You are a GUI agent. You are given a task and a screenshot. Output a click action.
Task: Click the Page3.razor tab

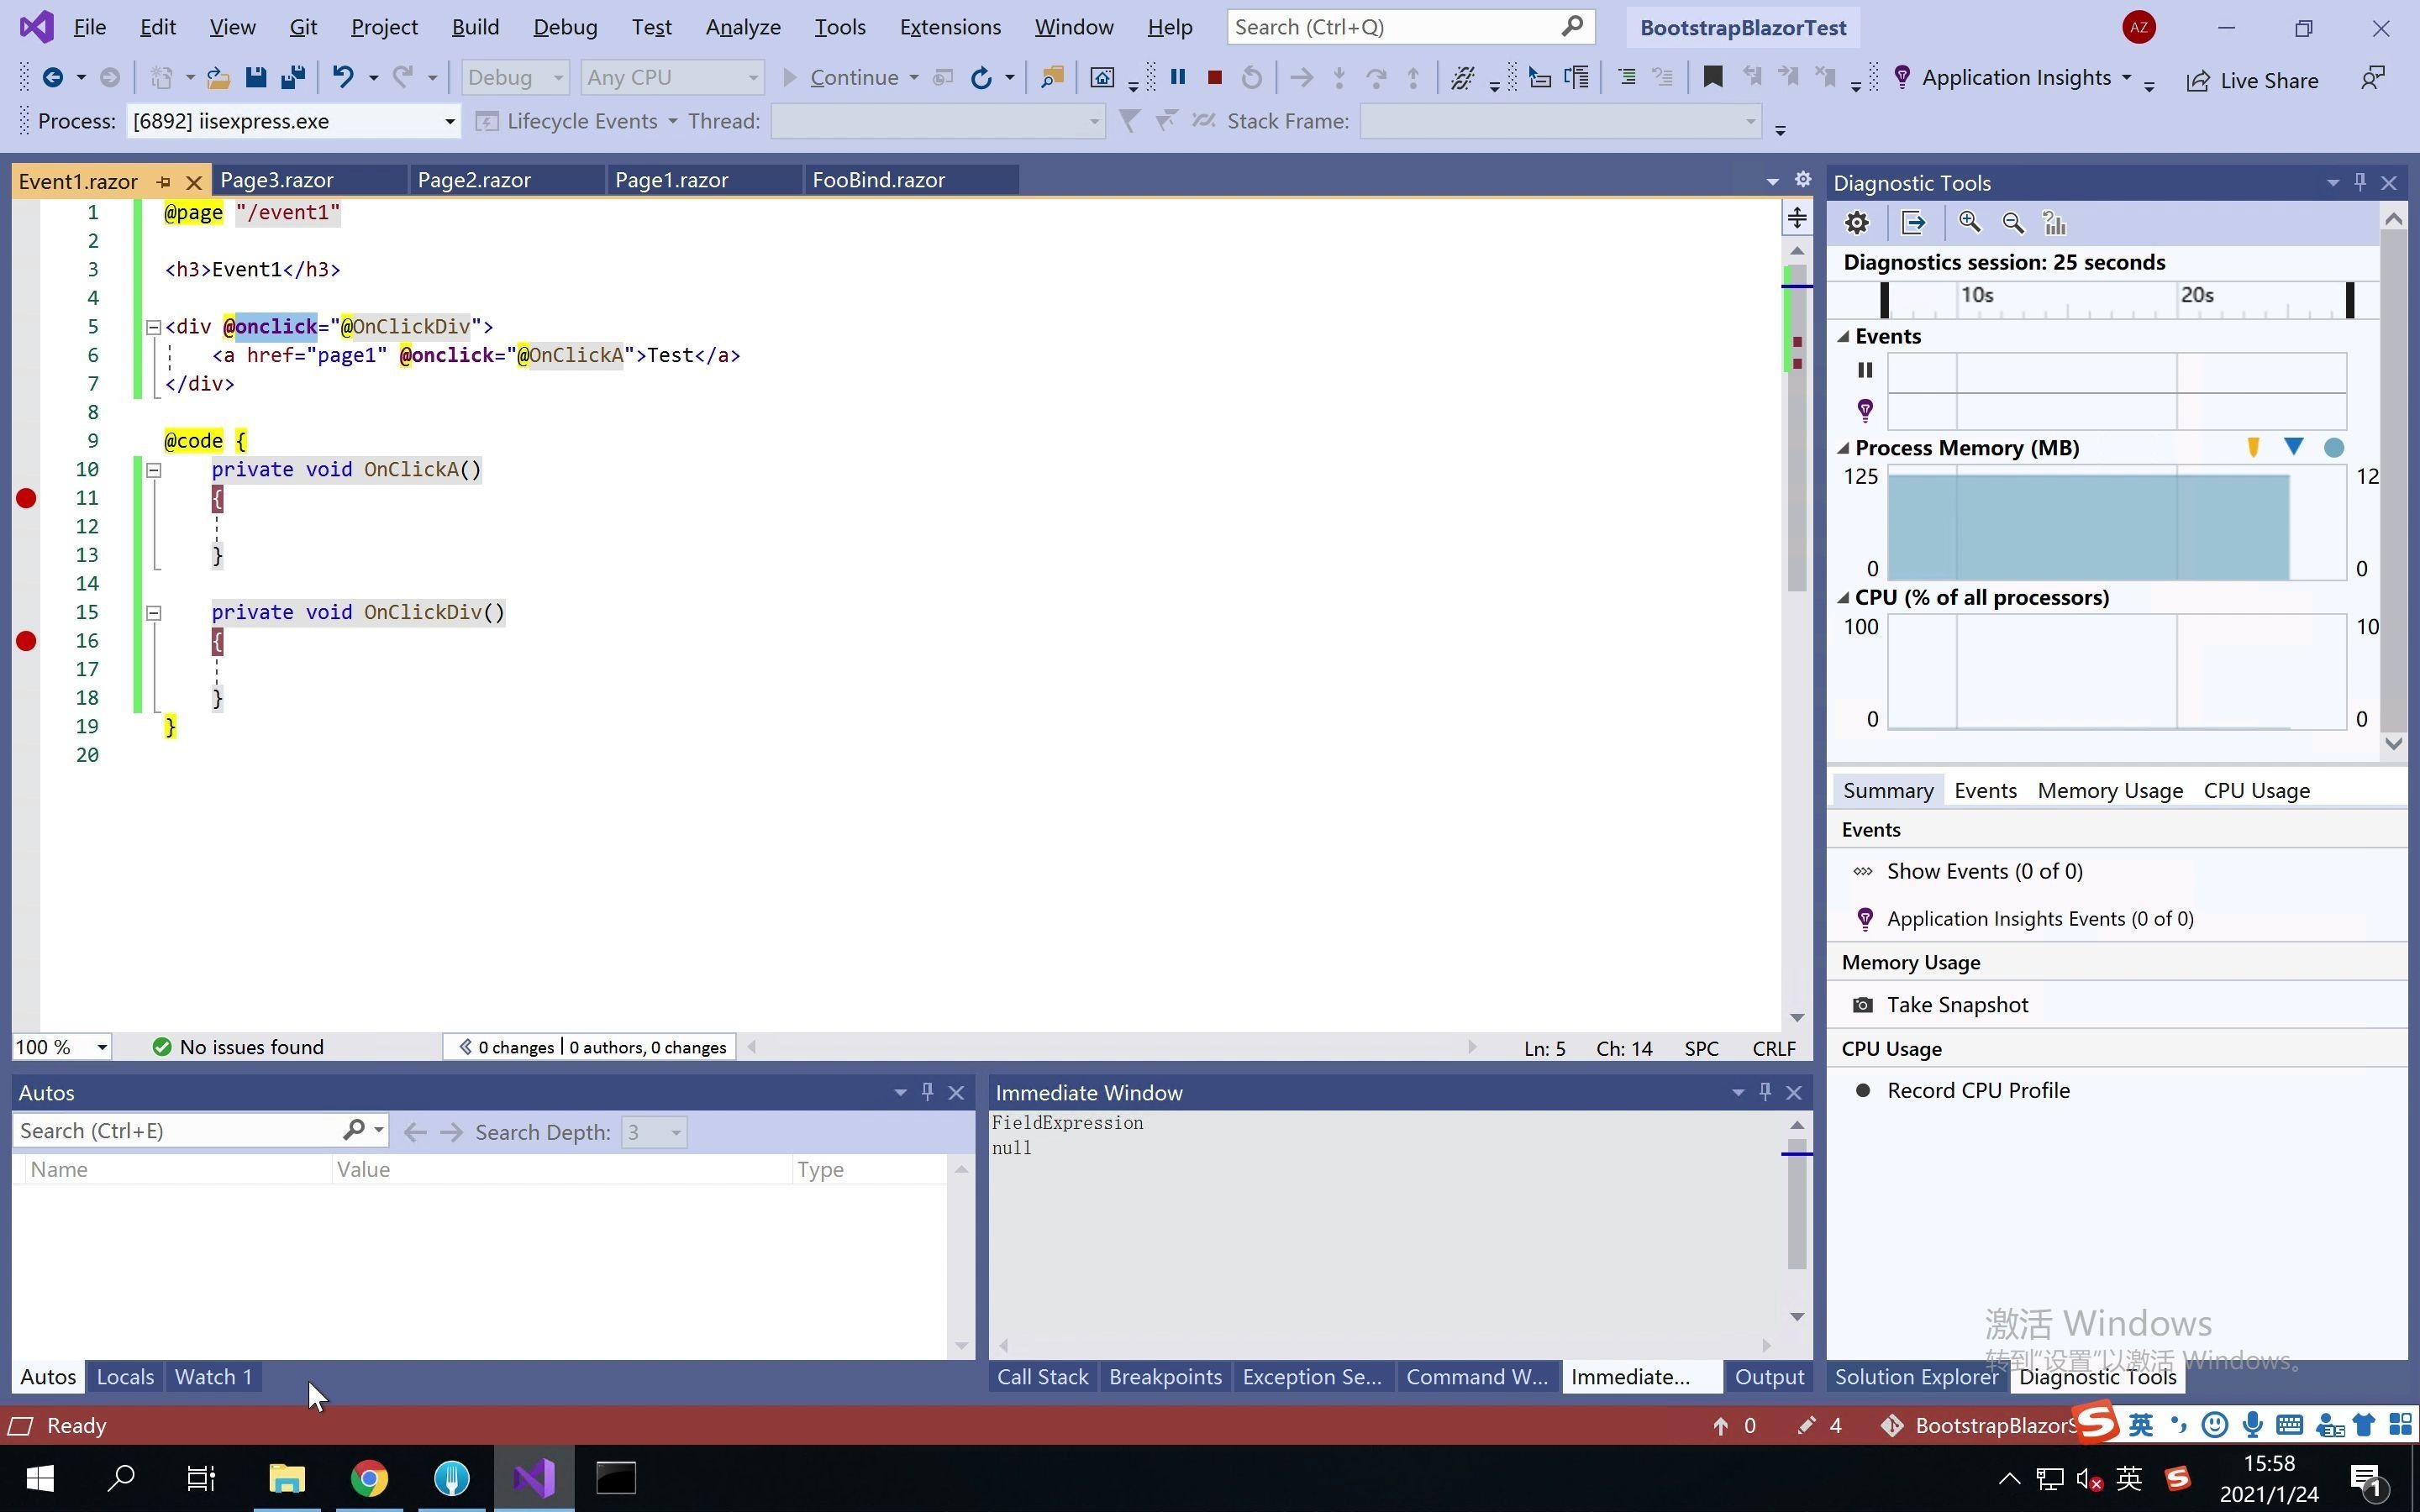[x=277, y=180]
